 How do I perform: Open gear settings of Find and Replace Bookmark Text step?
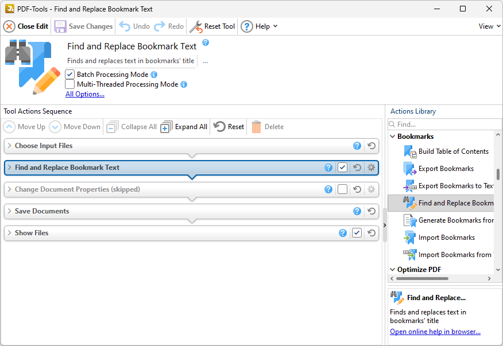(371, 168)
